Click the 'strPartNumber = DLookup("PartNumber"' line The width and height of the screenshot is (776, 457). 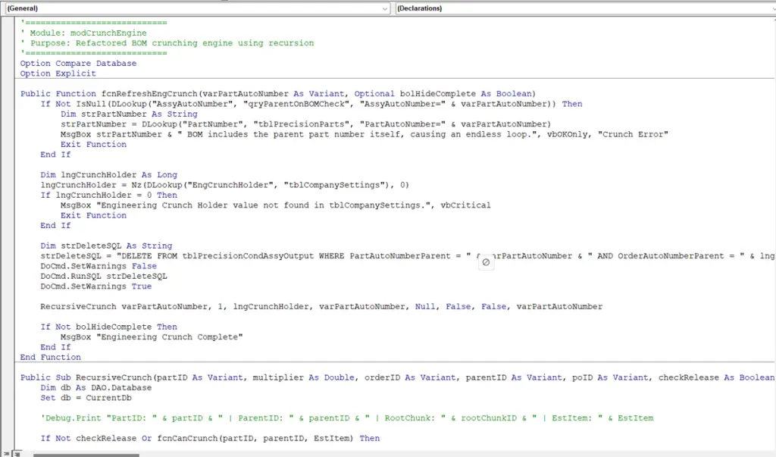point(306,124)
